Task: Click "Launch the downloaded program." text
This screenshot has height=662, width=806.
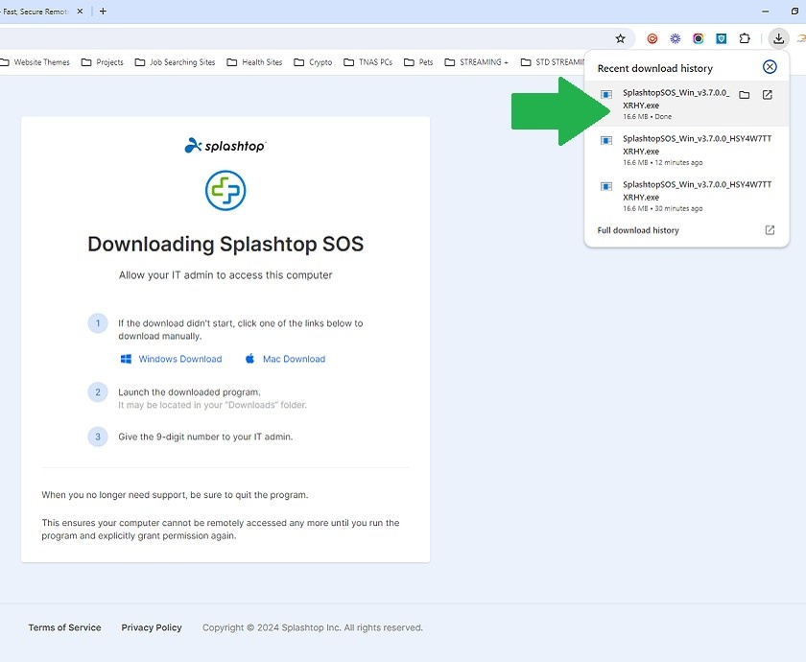Action: coord(189,392)
